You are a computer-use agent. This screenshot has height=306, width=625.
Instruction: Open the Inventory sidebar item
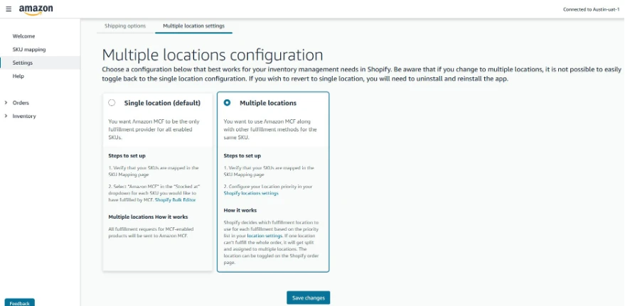pos(24,116)
